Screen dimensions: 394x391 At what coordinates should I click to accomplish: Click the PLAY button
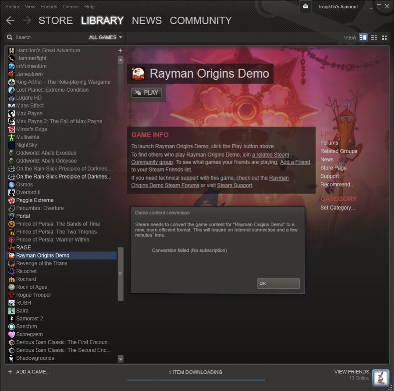pyautogui.click(x=146, y=93)
